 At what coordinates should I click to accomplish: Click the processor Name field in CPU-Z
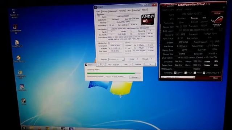[x=123, y=16]
